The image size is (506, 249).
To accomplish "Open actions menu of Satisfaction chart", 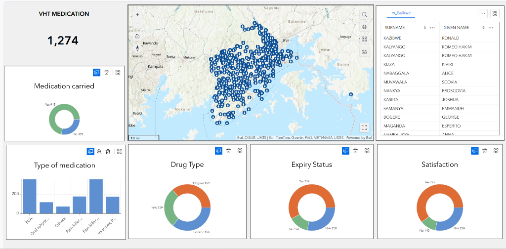I will click(496, 151).
